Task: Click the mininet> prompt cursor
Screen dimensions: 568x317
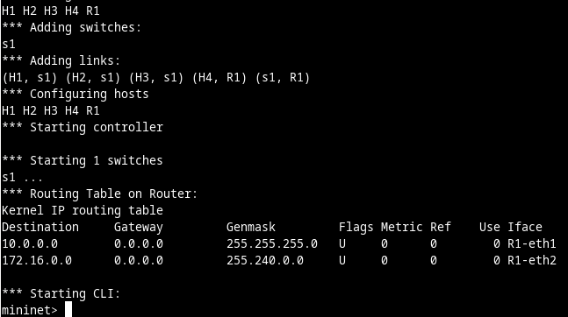Action: click(68, 310)
